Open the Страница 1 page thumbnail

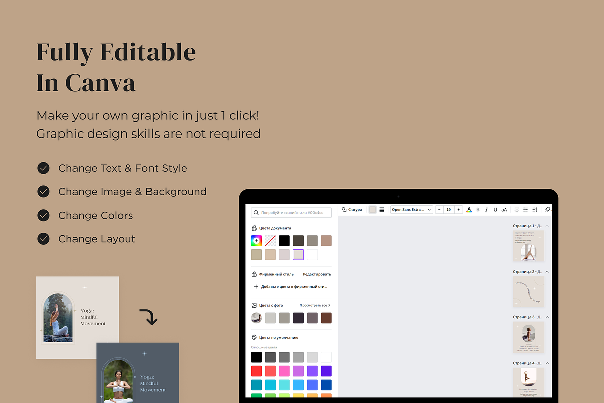pos(528,246)
